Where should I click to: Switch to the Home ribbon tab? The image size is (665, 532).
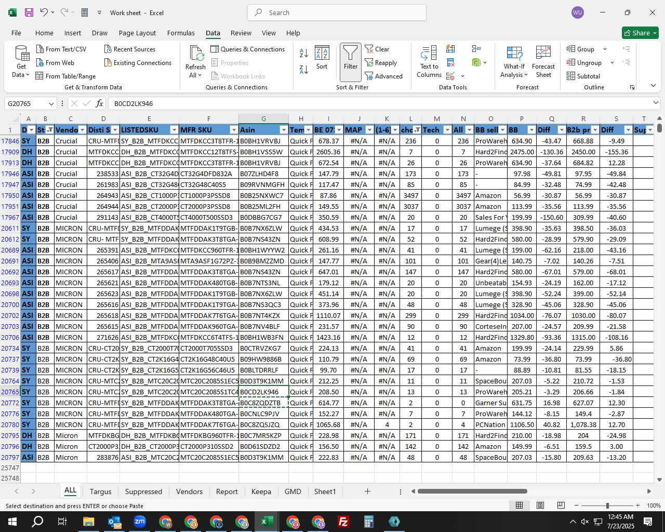[44, 33]
